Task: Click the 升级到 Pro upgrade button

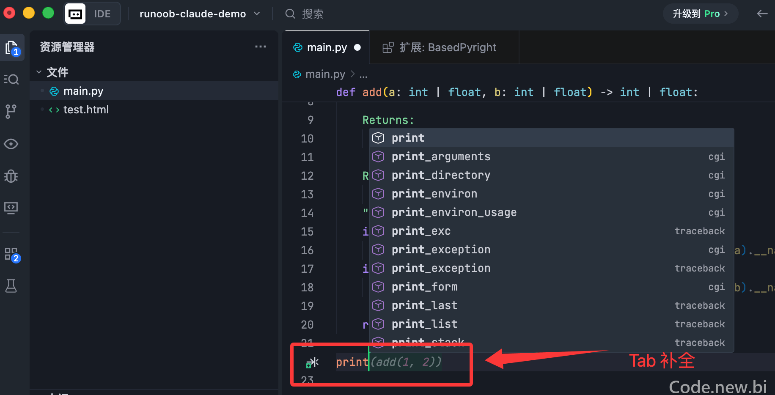Action: (x=701, y=14)
